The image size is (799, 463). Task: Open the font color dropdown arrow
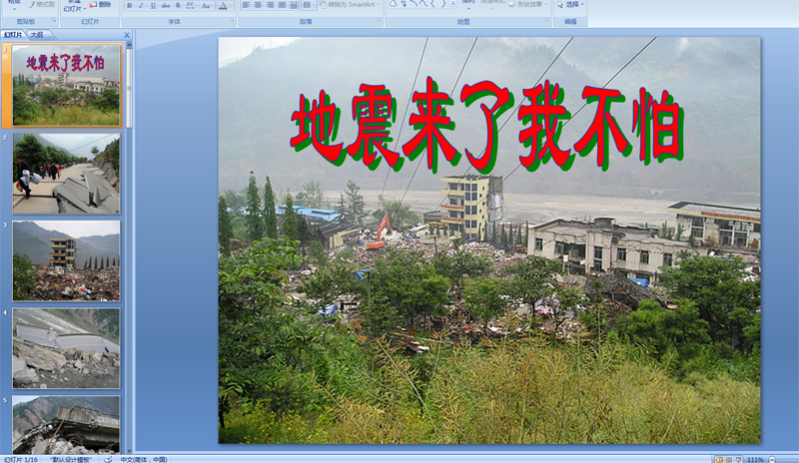click(231, 6)
